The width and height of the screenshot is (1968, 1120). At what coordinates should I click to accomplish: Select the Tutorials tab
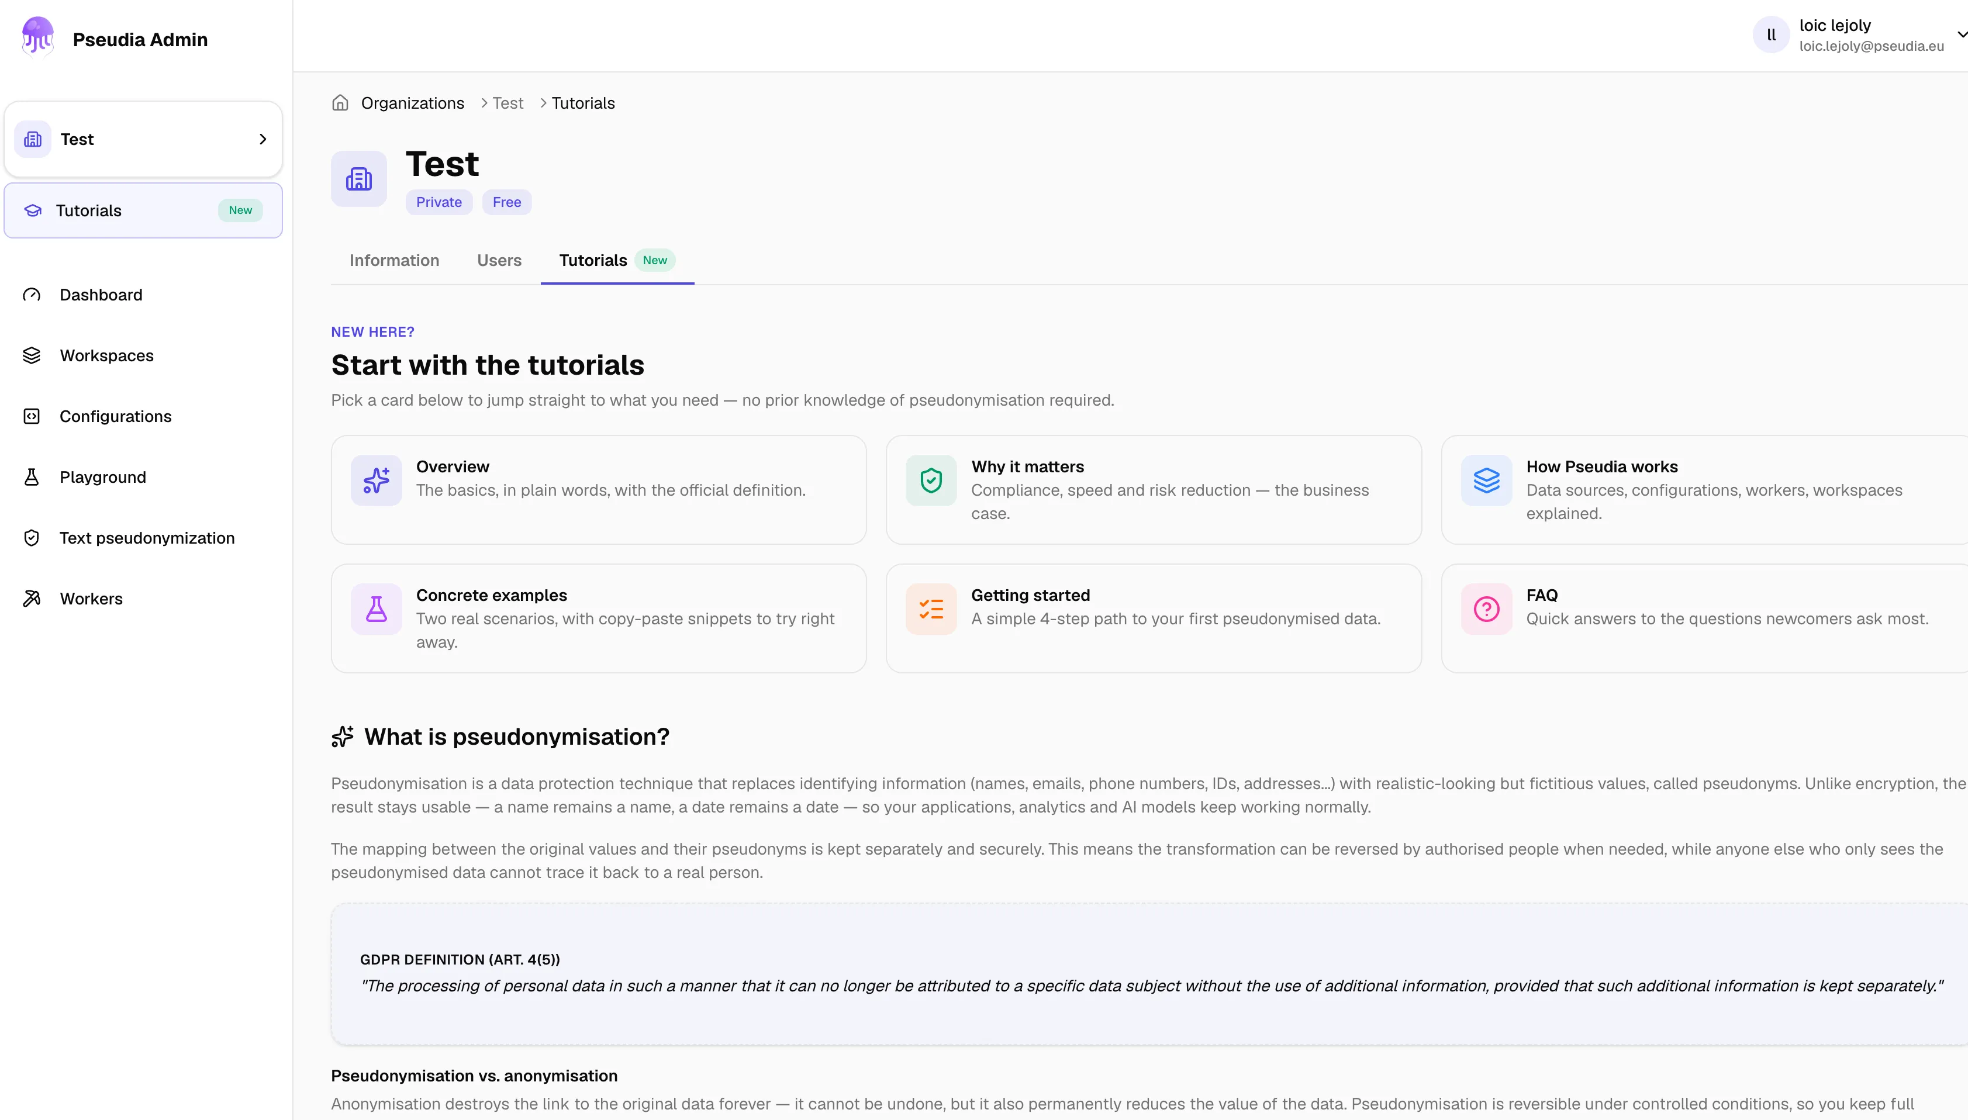tap(617, 261)
